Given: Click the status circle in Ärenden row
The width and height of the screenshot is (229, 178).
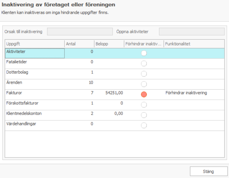Looking at the screenshot, I should click(144, 84).
